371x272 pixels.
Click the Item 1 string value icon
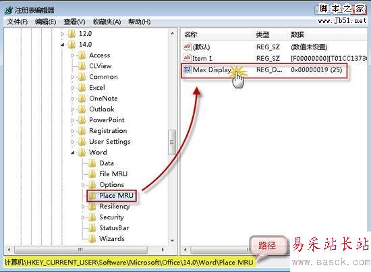[x=187, y=58]
